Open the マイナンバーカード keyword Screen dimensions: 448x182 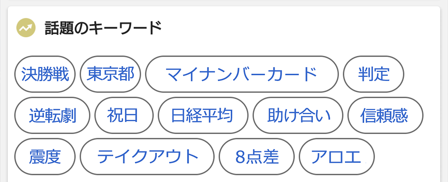click(242, 74)
